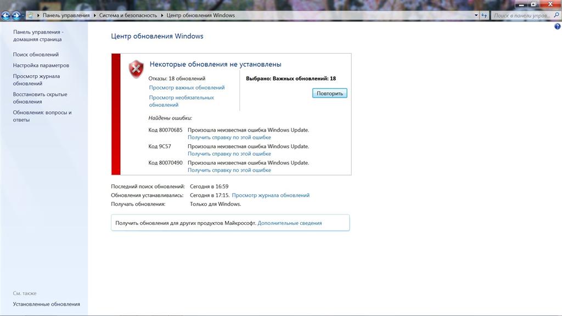The height and width of the screenshot is (316, 562).
Task: Click the Control Panel icon in address bar
Action: click(x=31, y=15)
